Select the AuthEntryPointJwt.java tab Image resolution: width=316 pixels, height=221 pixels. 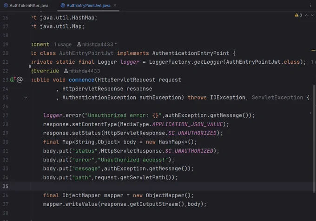coord(86,6)
